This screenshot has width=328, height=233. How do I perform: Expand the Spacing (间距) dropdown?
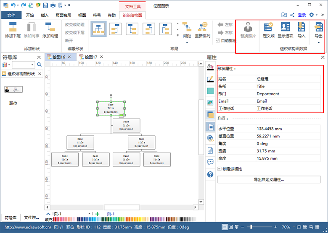187,42
